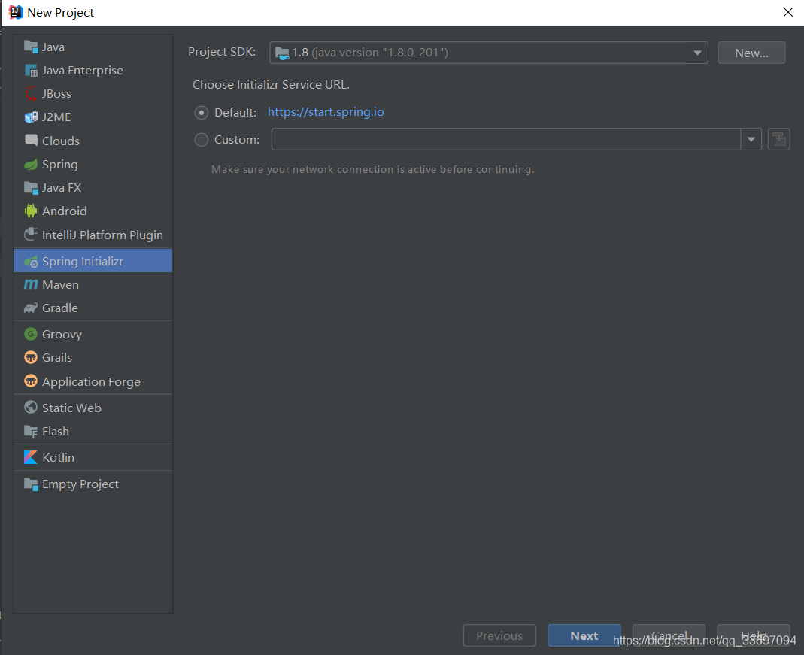The height and width of the screenshot is (655, 804).
Task: Click the IntelliJ logo in title bar
Action: tap(15, 12)
